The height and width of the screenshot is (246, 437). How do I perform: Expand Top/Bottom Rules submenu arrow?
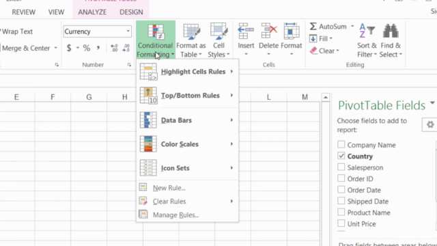pyautogui.click(x=231, y=96)
